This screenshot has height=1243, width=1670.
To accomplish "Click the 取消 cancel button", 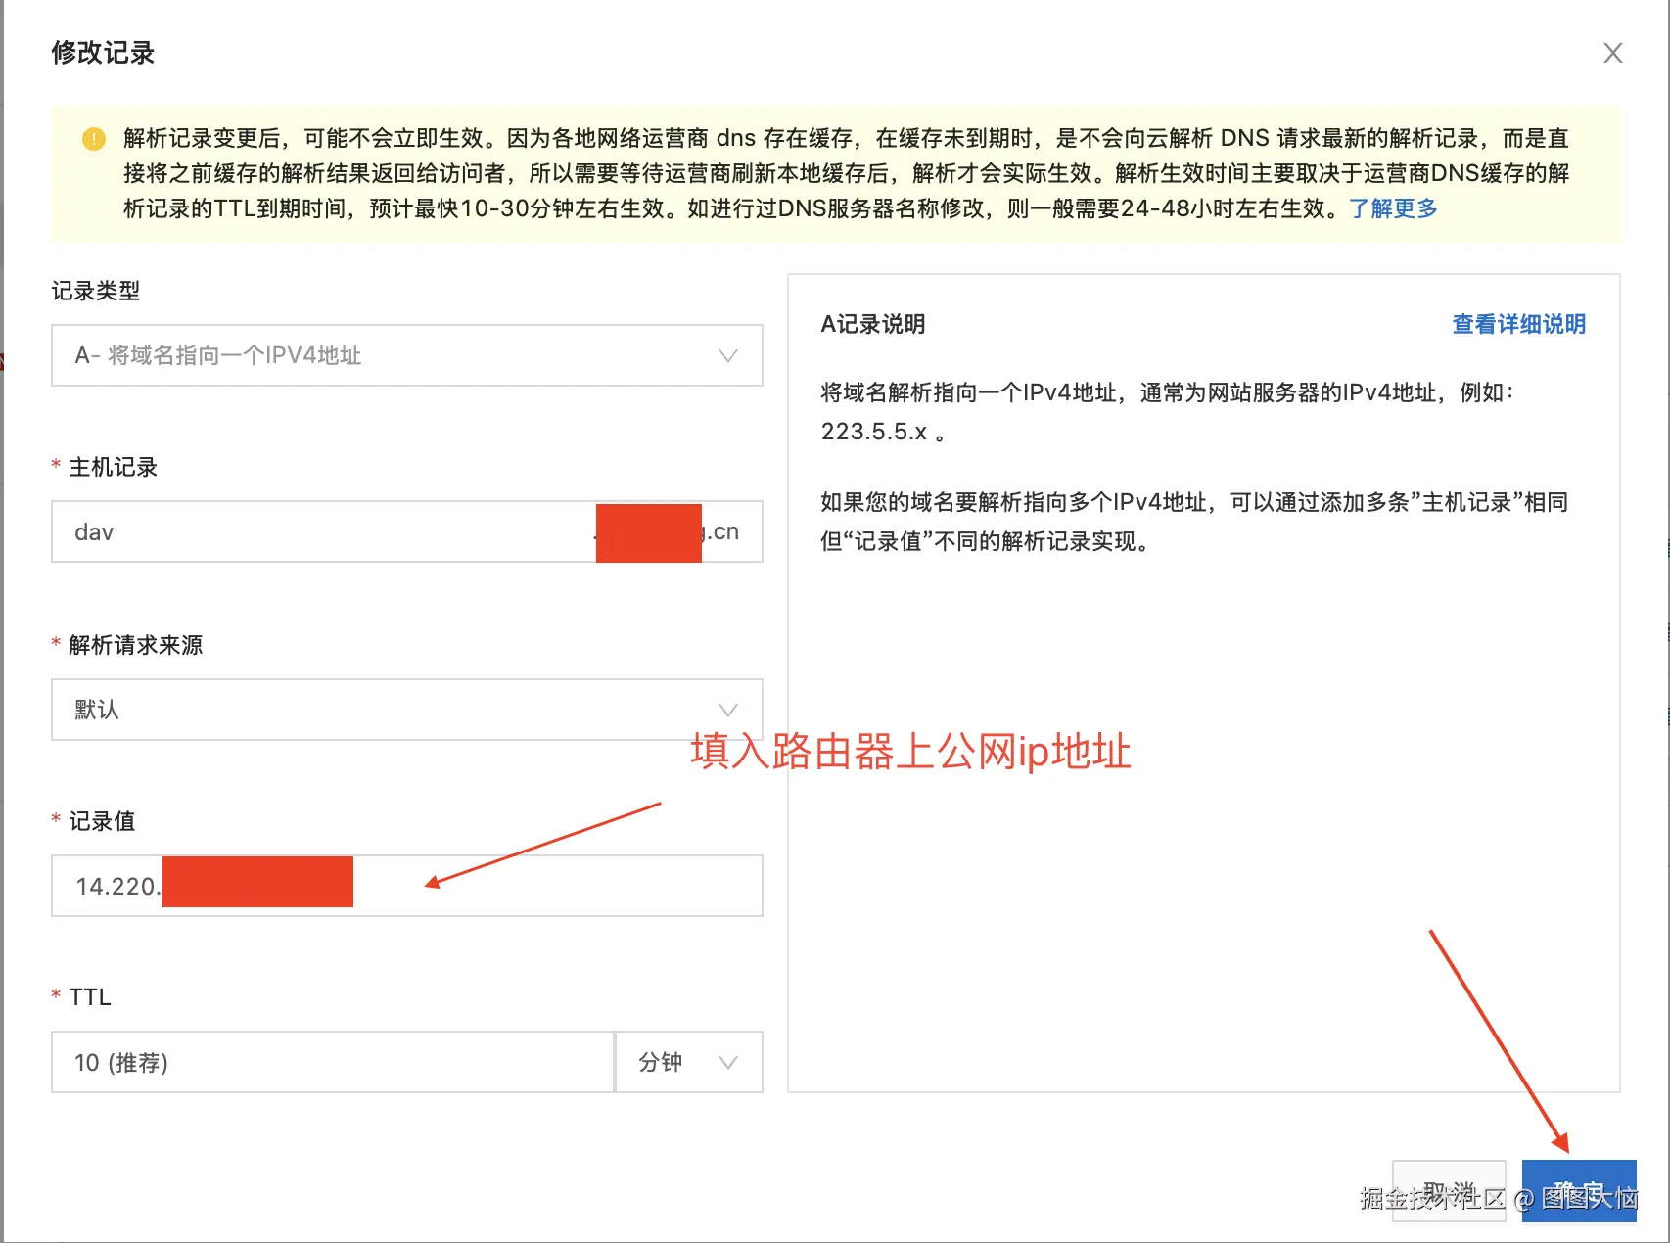I will [1449, 1190].
